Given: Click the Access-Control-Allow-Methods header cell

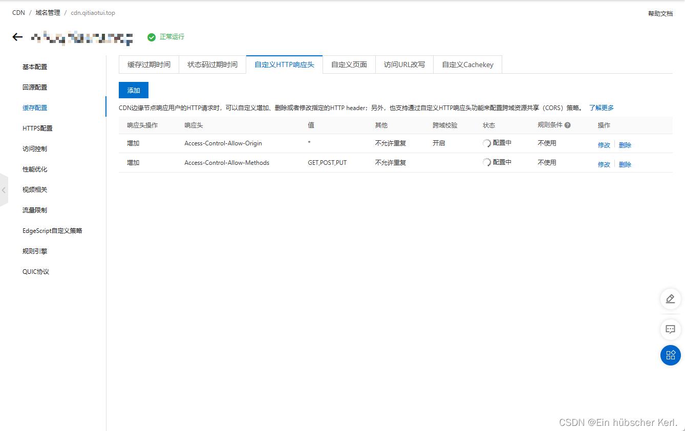Looking at the screenshot, I should [x=227, y=163].
